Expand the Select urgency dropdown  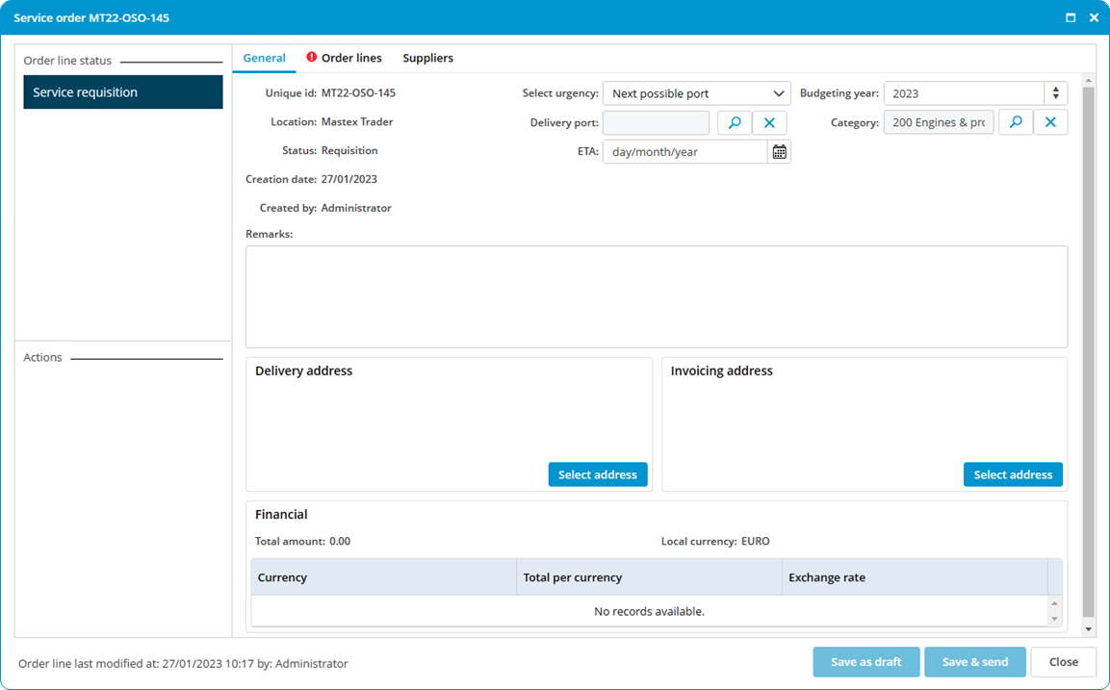697,93
